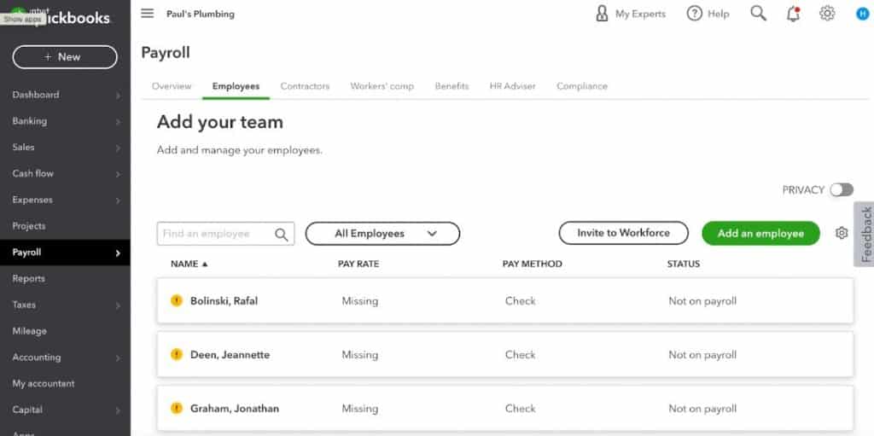
Task: Click the My Experts label
Action: pos(640,14)
